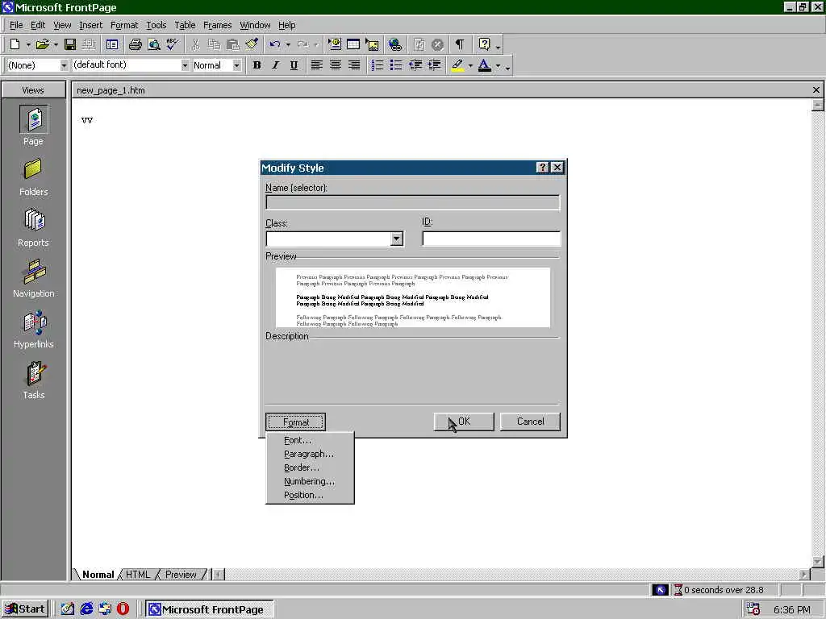Choose Position... from the Format menu
The height and width of the screenshot is (619, 826).
310,496
